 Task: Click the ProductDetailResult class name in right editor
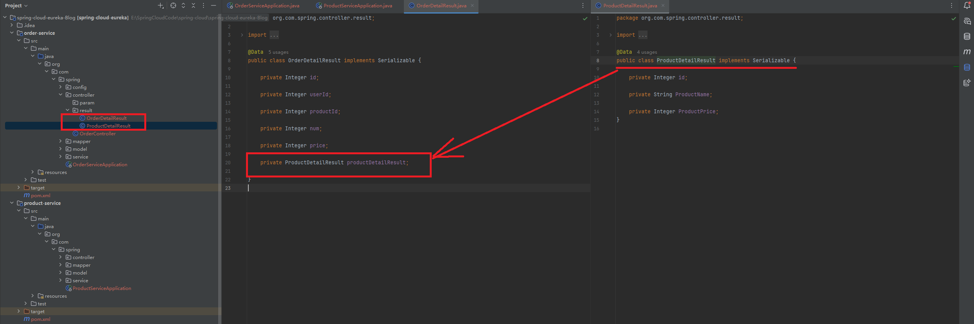pos(686,61)
